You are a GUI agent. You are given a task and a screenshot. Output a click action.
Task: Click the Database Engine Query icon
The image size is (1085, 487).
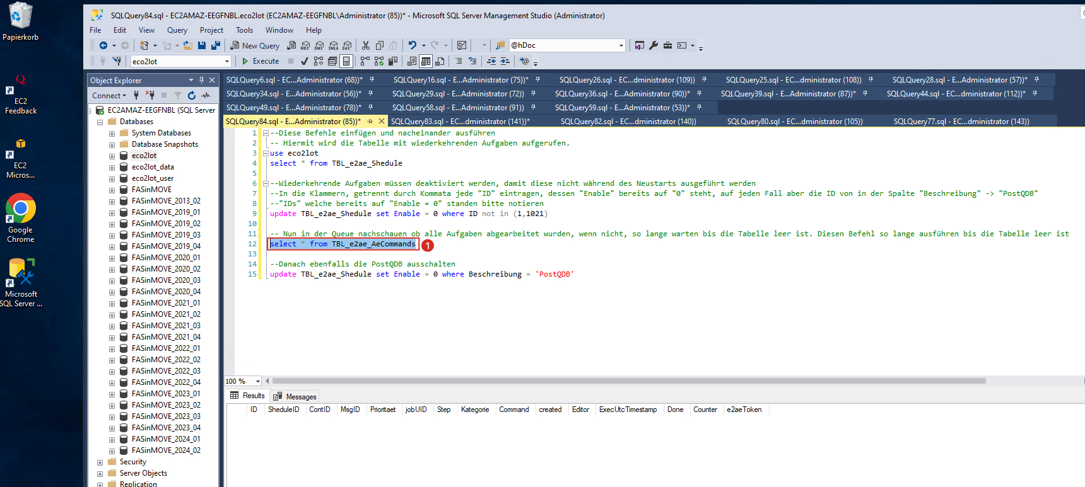coord(291,45)
